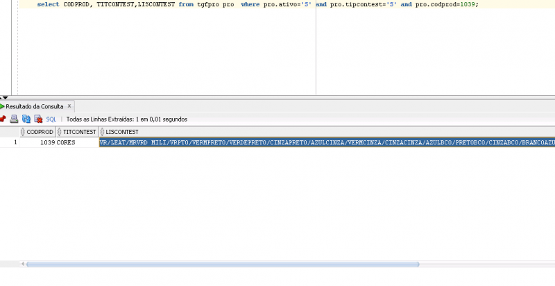
Task: Click the print results icon
Action: 14,119
